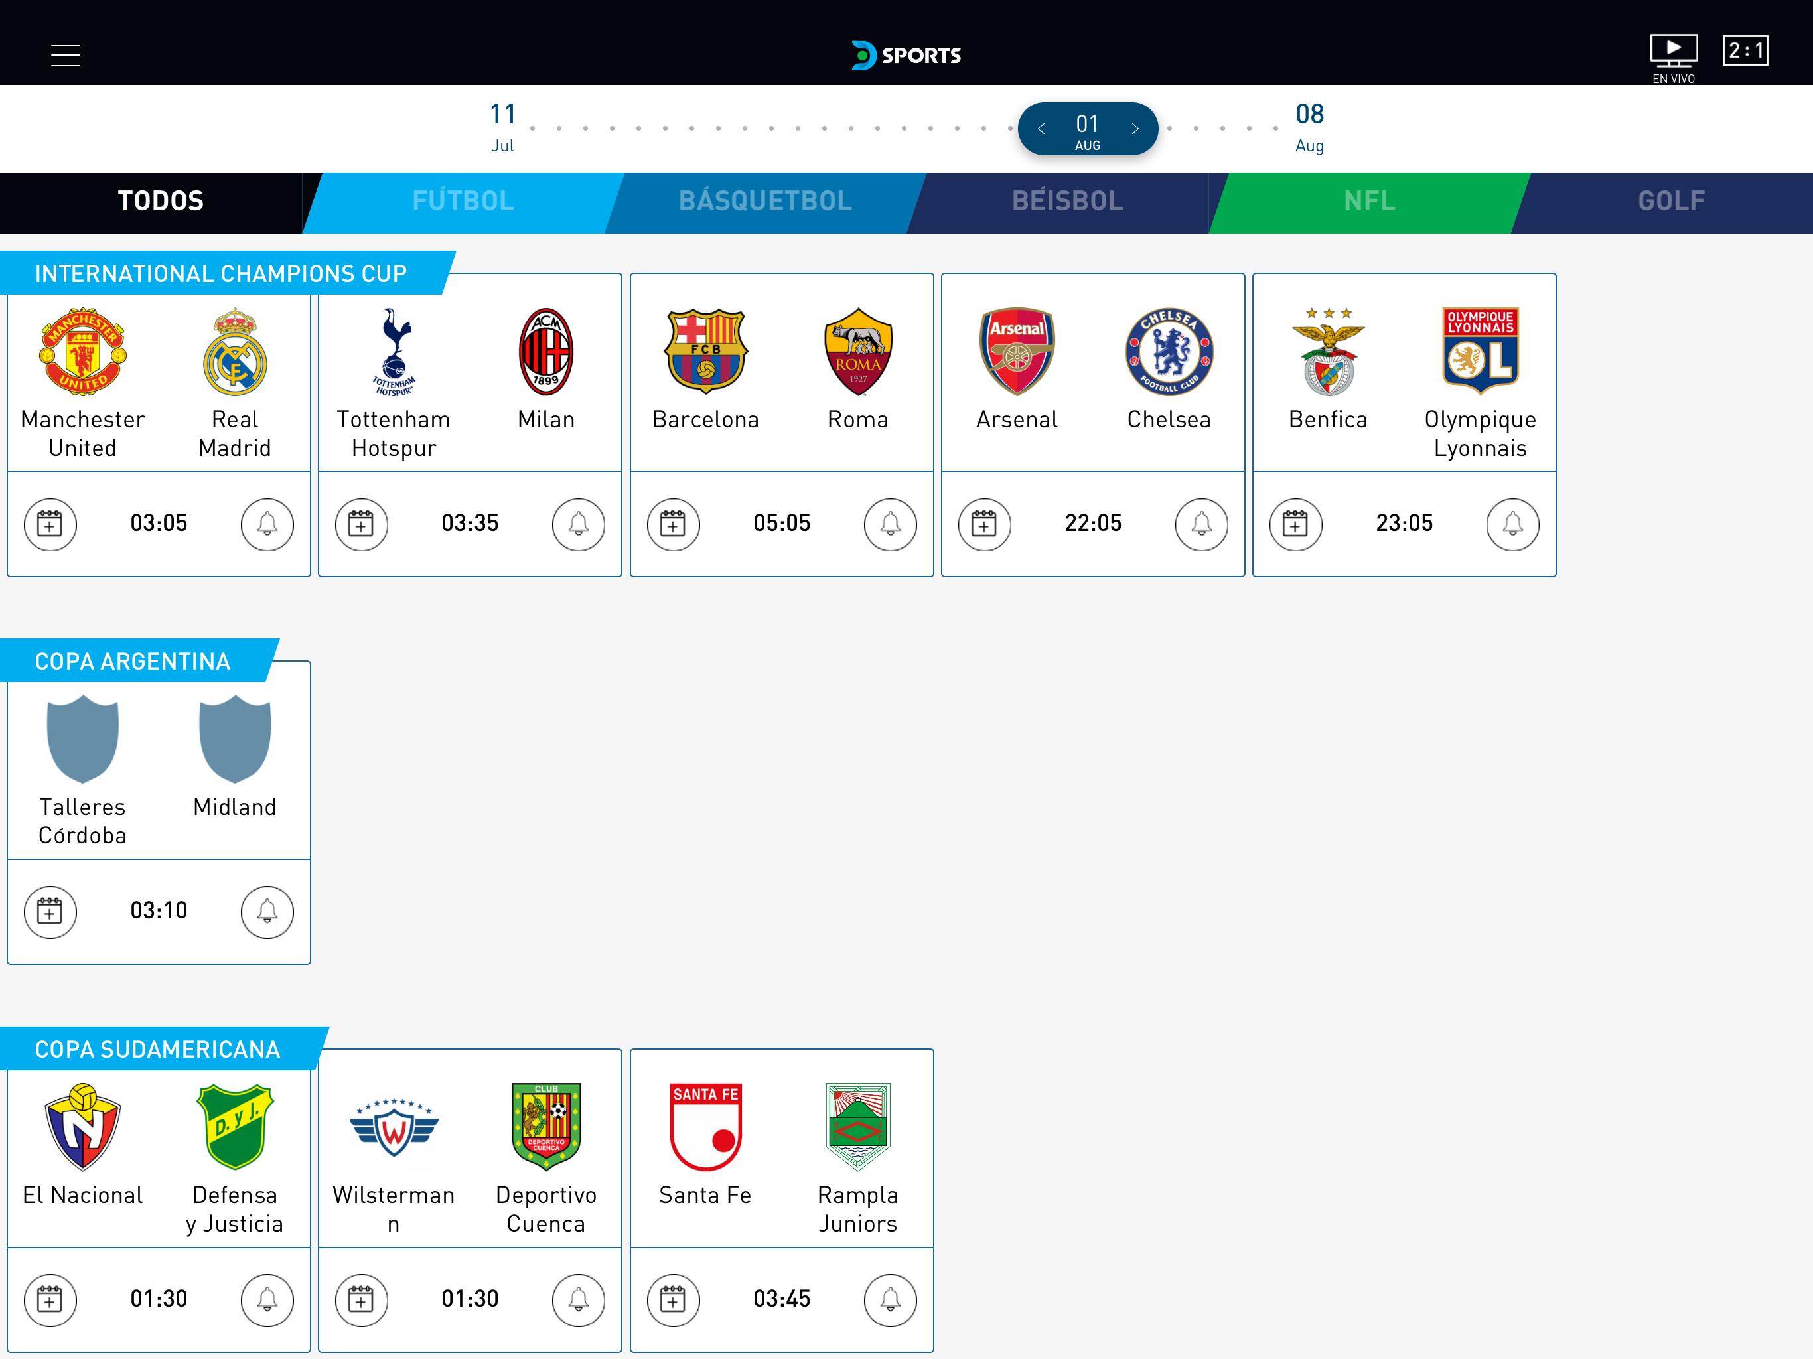Toggle alert bell for El Nacional match

click(x=267, y=1300)
